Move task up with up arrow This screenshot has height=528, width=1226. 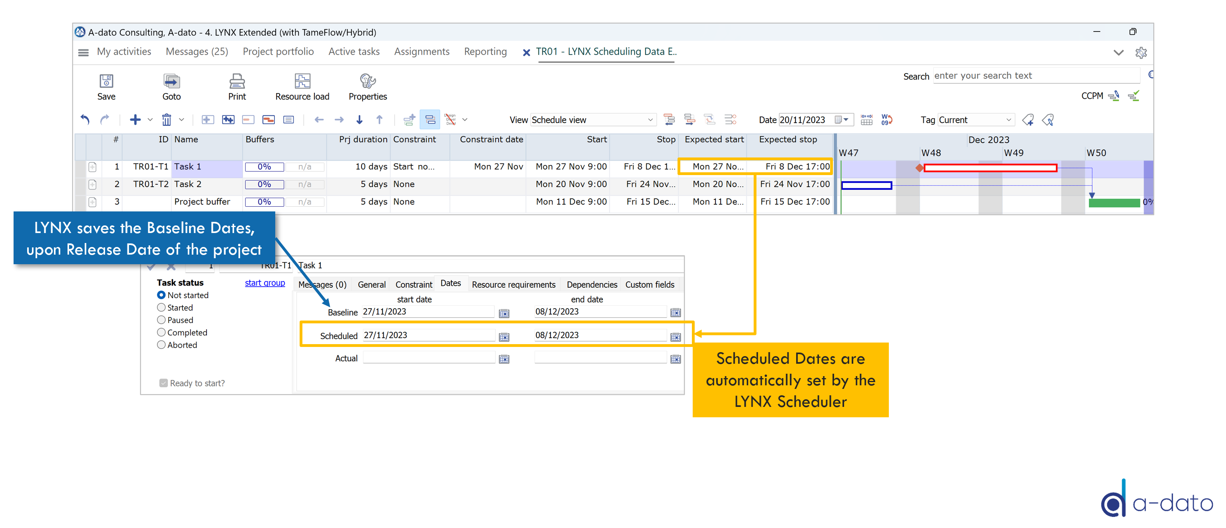tap(380, 120)
